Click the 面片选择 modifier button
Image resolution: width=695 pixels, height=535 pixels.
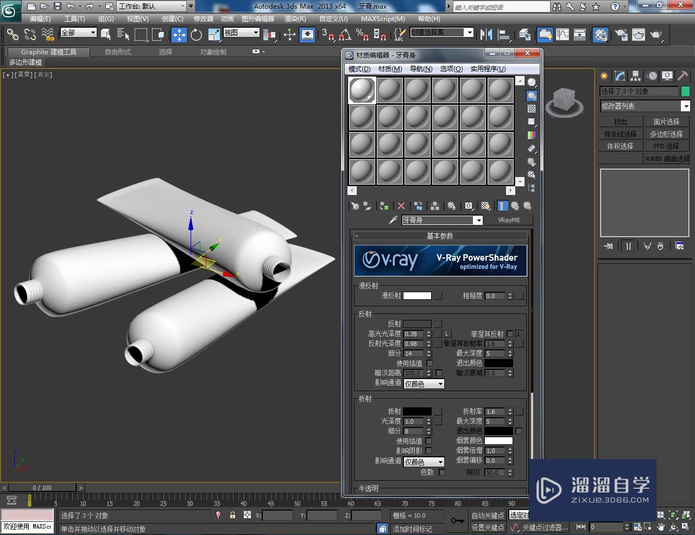pos(666,122)
